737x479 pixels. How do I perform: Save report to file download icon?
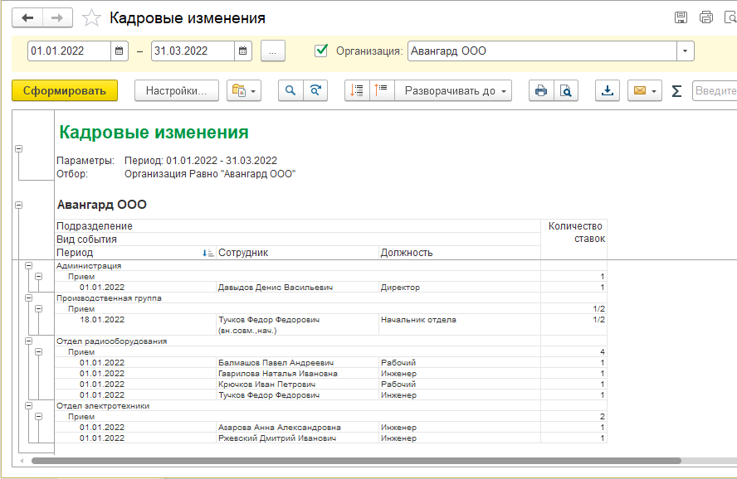(608, 90)
